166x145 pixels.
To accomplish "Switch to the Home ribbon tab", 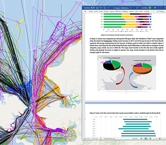I will point(91,12).
